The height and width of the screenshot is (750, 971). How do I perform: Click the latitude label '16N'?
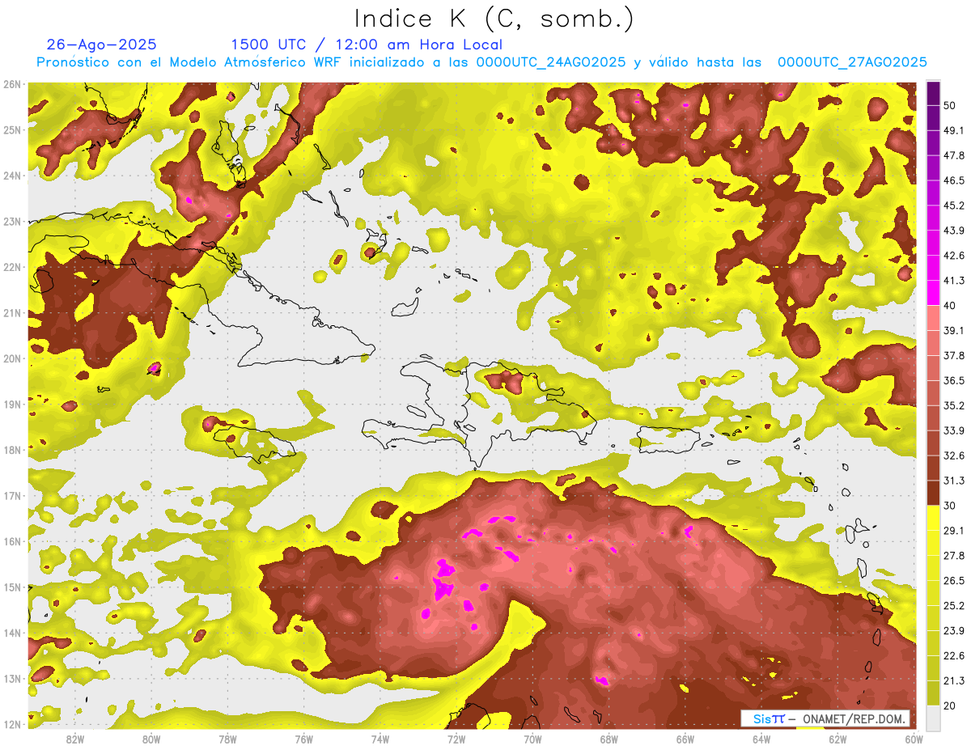[12, 541]
